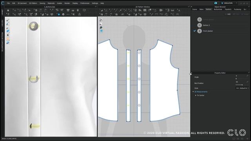Click the orange texture icon in 3D side toolbar
251x141 pixels.
[8, 39]
